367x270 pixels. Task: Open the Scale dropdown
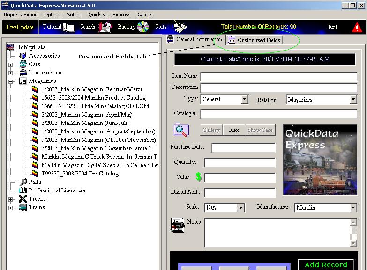coord(240,208)
